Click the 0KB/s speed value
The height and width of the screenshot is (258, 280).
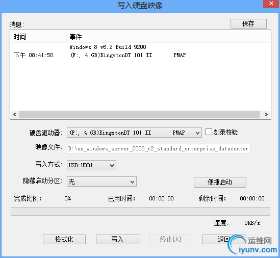click(x=252, y=223)
